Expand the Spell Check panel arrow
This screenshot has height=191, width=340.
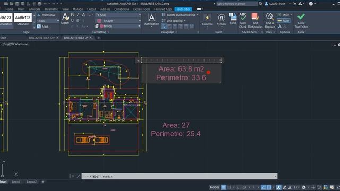[x=262, y=32]
